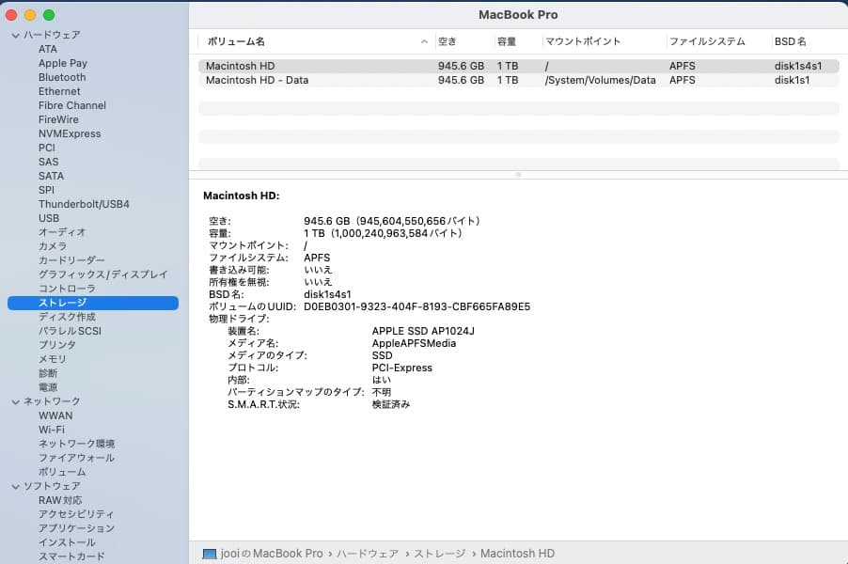Click ハードウェア in the breadcrumb path
848x564 pixels.
368,553
